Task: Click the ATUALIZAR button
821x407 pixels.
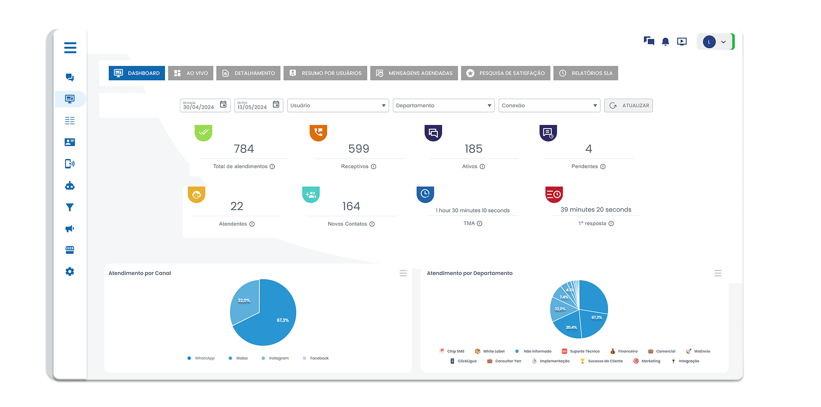Action: point(629,106)
